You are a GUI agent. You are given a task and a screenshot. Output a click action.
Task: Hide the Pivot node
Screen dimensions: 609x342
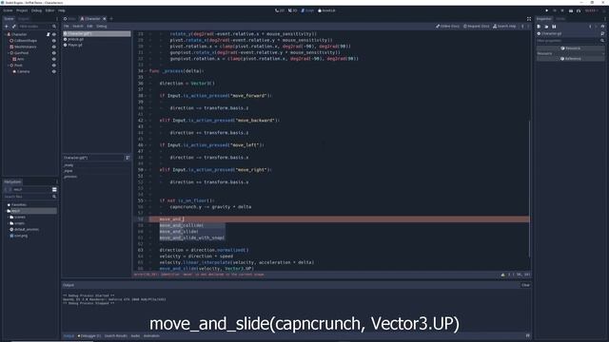[x=54, y=66]
